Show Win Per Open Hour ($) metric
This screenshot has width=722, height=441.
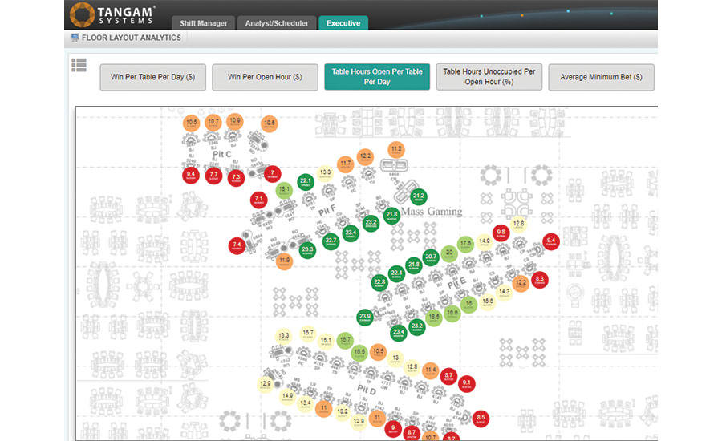265,77
